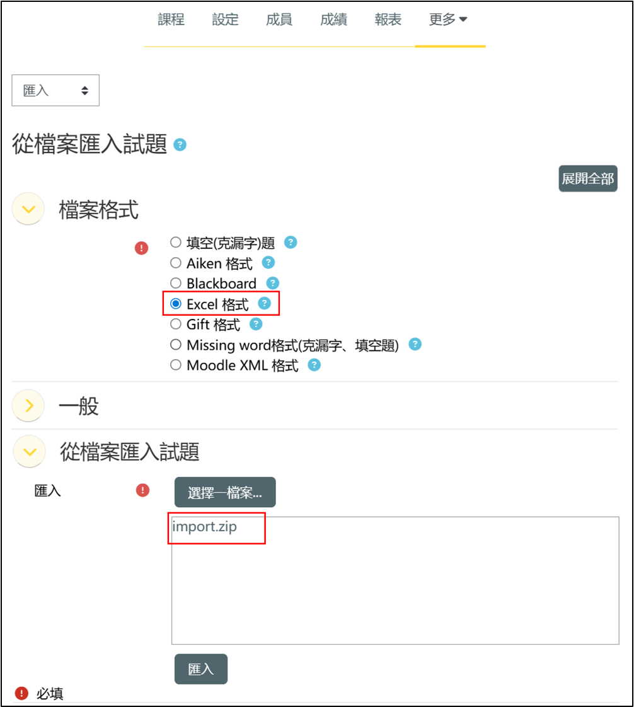Select Gift 格式 radio button
Image resolution: width=634 pixels, height=707 pixels.
[x=175, y=324]
